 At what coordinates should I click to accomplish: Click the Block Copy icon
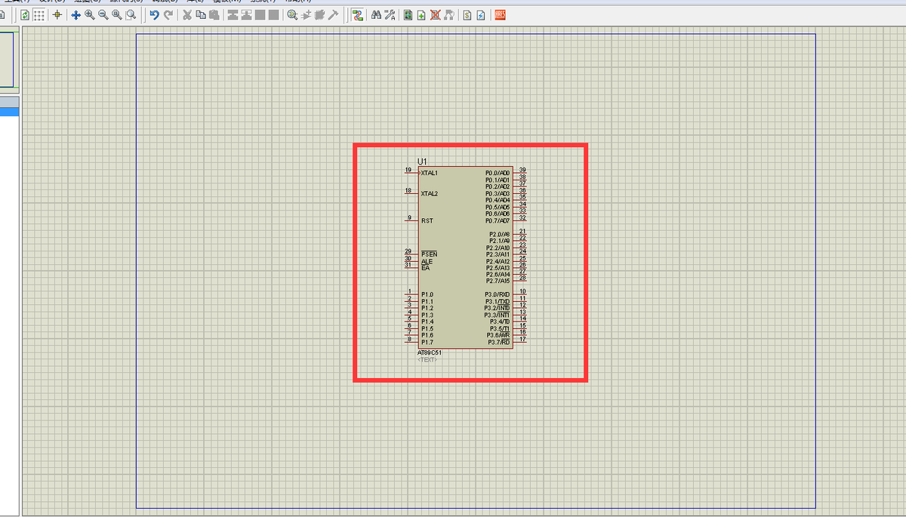(x=232, y=14)
